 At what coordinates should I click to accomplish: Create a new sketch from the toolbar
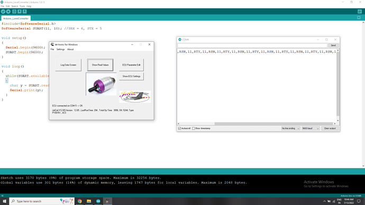point(14,12)
